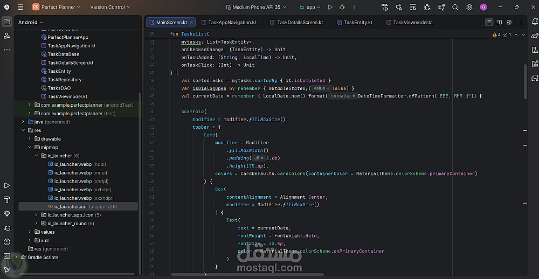Open more run actions (three dots)
The width and height of the screenshot is (539, 279).
(354, 7)
